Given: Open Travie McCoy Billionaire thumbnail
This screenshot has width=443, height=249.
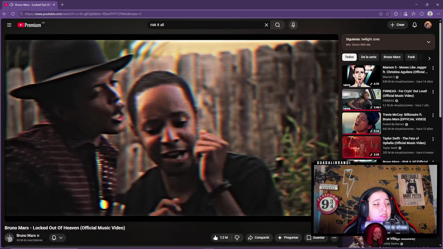Looking at the screenshot, I should (361, 123).
